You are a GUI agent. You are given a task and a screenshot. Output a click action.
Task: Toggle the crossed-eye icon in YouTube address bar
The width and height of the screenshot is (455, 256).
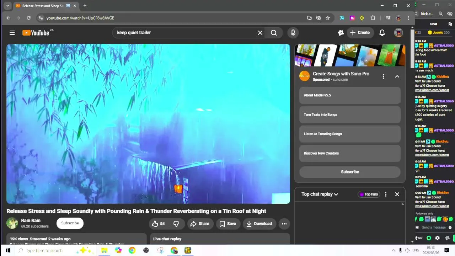[319, 18]
